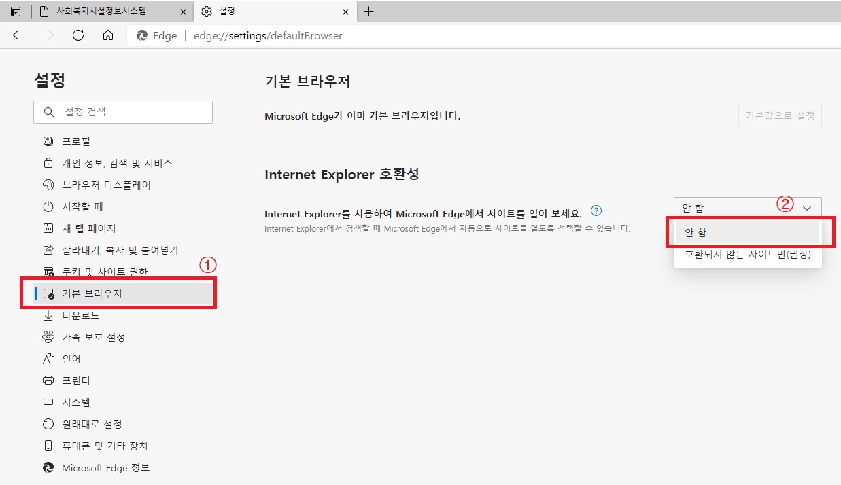The image size is (841, 485).
Task: Select the 설정 browser tab
Action: coord(275,12)
